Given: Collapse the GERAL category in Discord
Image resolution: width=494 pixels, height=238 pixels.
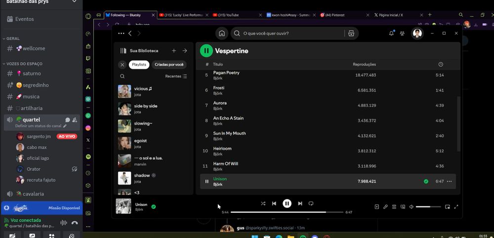Looking at the screenshot, I should (x=13, y=39).
